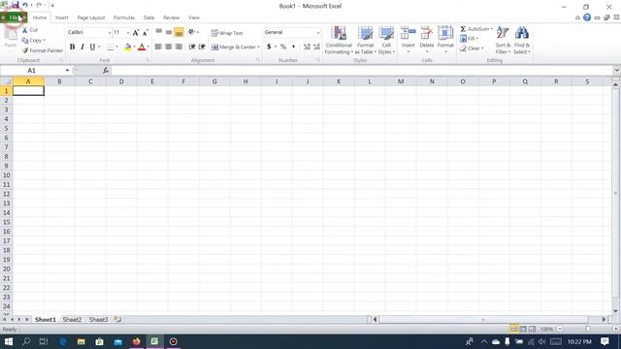Select Top Align icon
621x349 pixels.
click(x=158, y=32)
